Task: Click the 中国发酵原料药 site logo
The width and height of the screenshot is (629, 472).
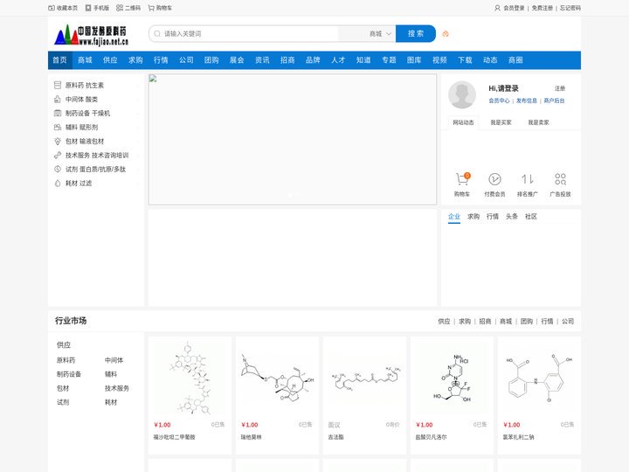Action: (92, 35)
